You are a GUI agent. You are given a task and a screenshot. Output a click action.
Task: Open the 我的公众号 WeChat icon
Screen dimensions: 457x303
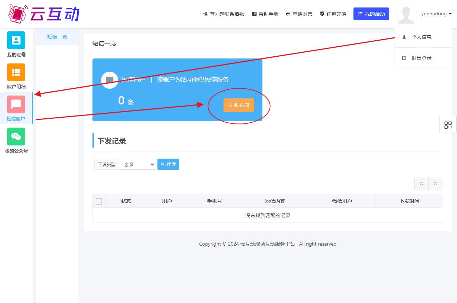tap(16, 137)
